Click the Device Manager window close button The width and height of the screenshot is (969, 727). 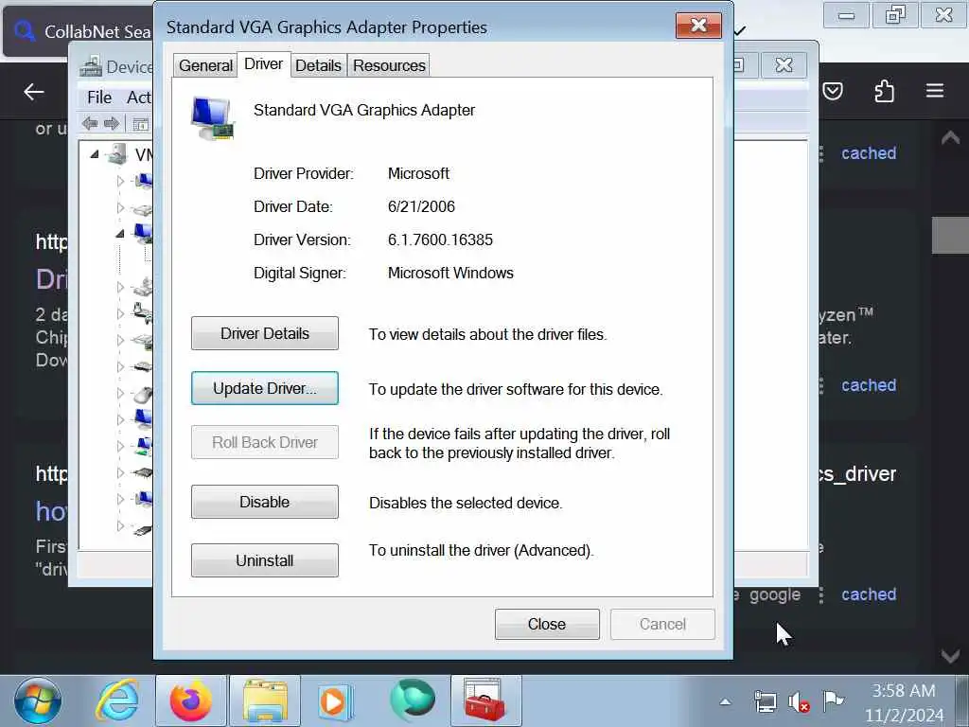[784, 65]
